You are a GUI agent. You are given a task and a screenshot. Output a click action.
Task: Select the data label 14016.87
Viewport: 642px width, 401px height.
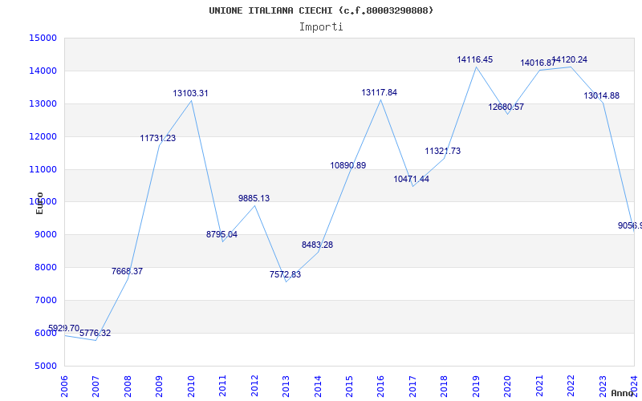point(538,63)
